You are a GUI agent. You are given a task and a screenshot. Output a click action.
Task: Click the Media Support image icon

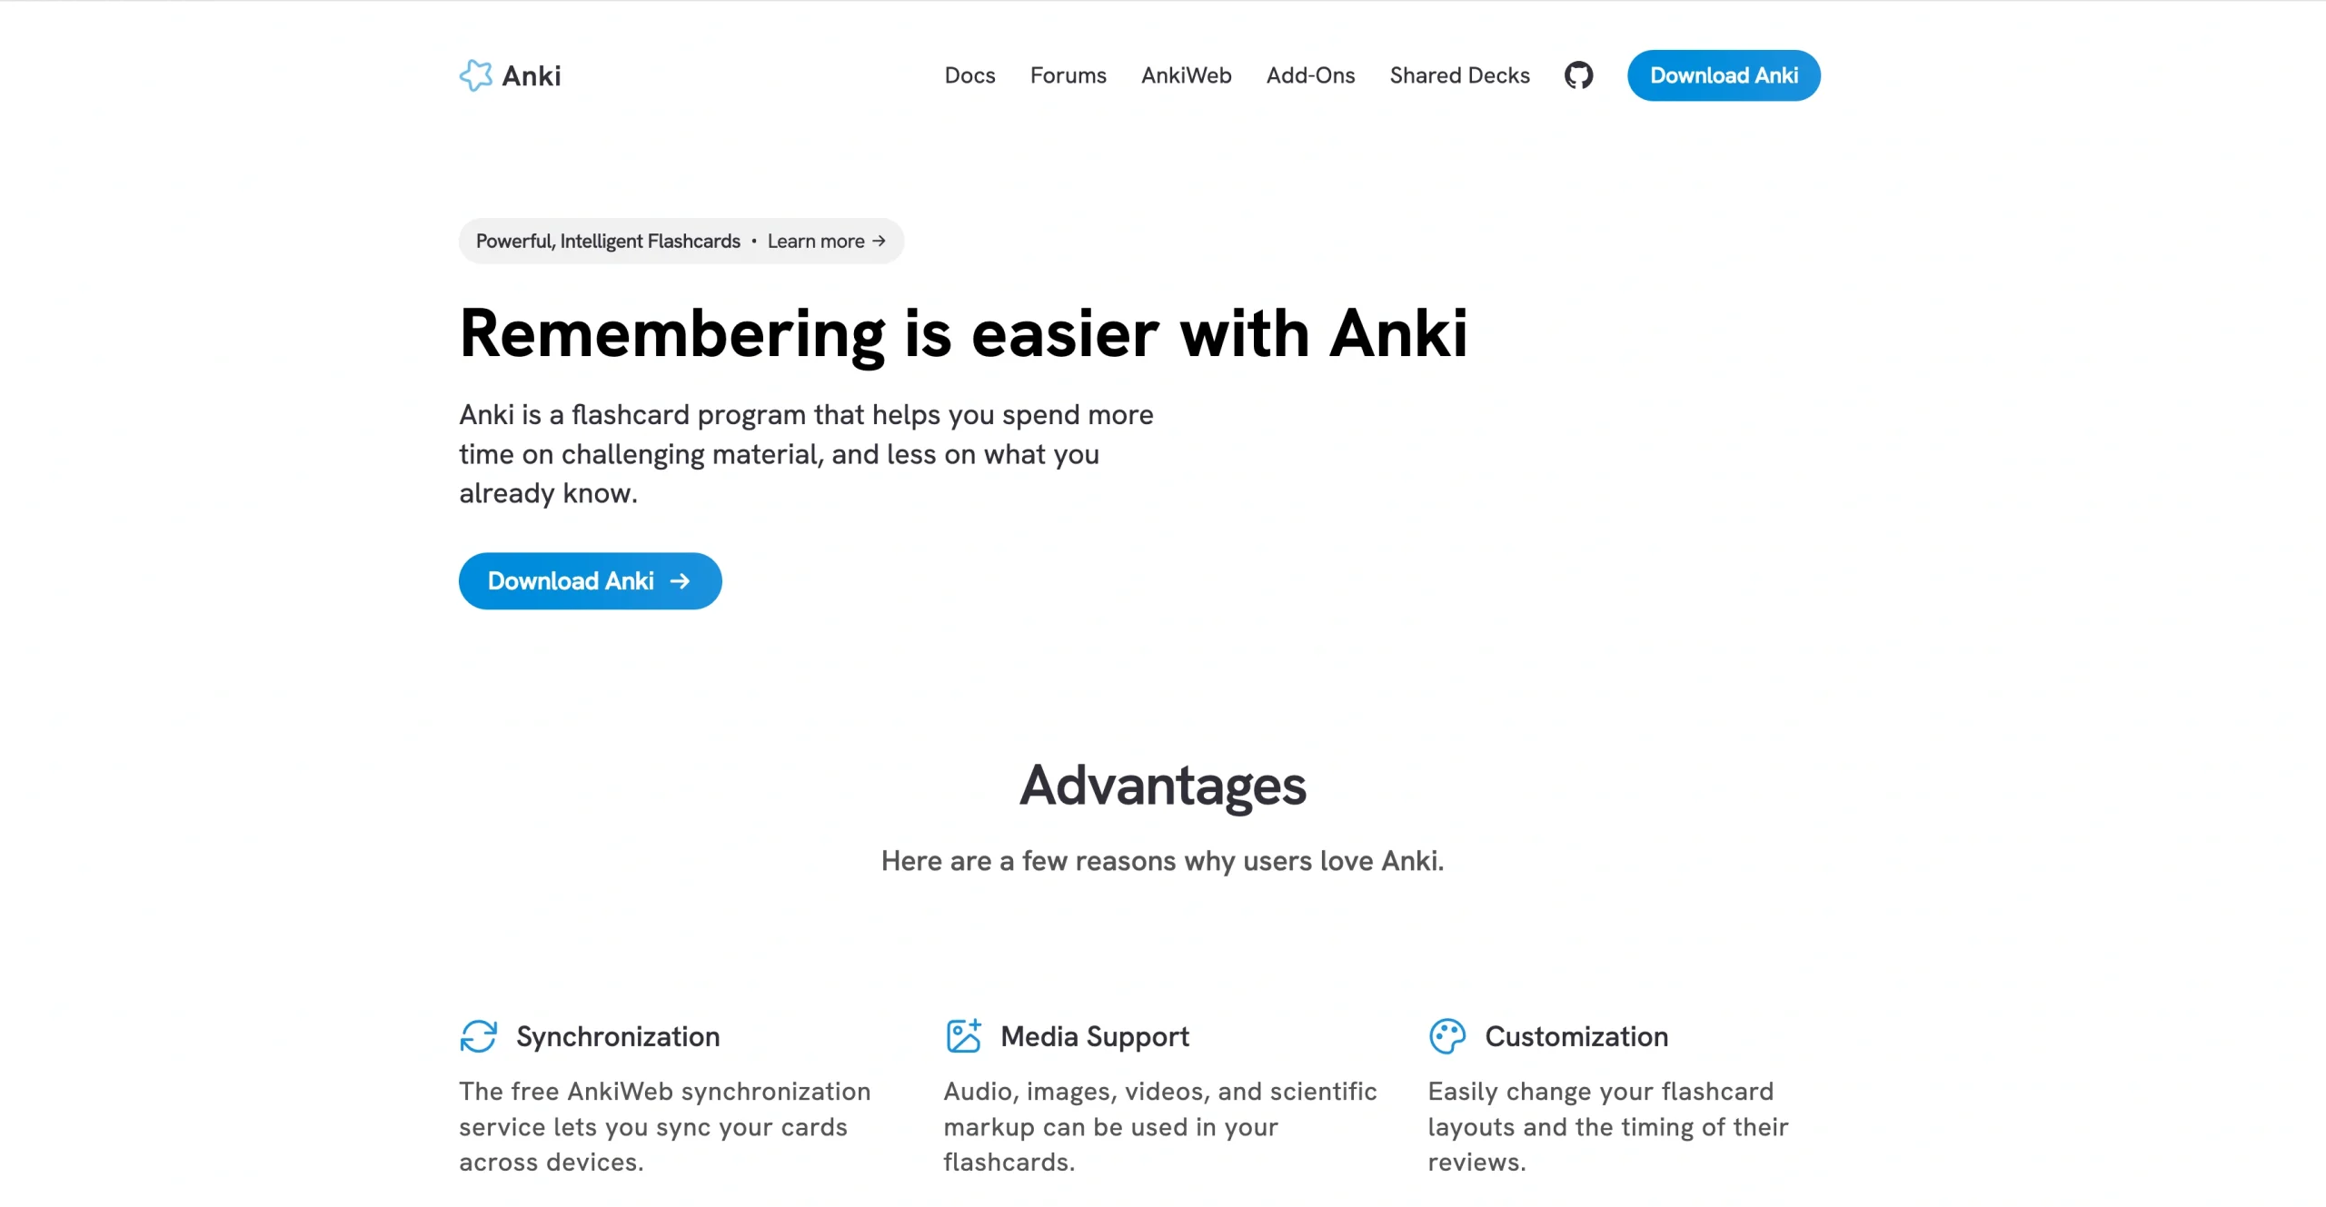963,1035
